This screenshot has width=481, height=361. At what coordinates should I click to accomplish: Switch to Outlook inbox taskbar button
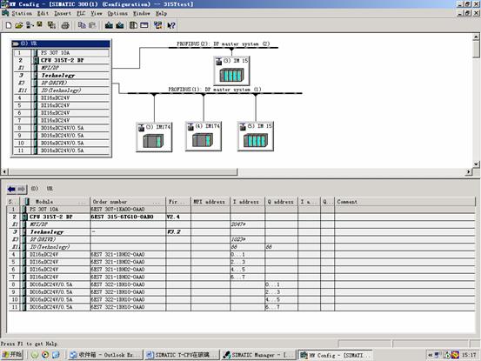tap(105, 355)
